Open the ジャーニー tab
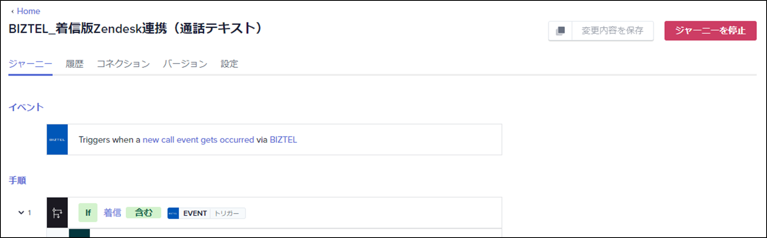 click(x=30, y=64)
